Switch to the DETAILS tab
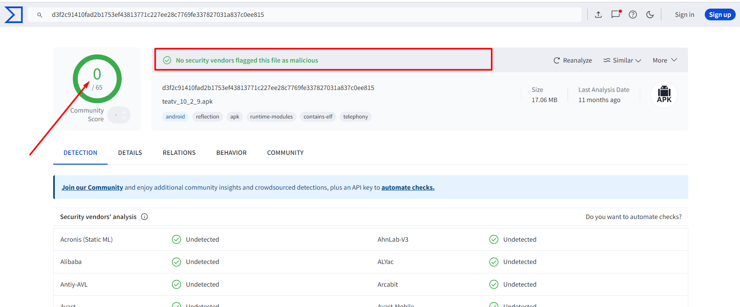The image size is (740, 307). tap(130, 153)
